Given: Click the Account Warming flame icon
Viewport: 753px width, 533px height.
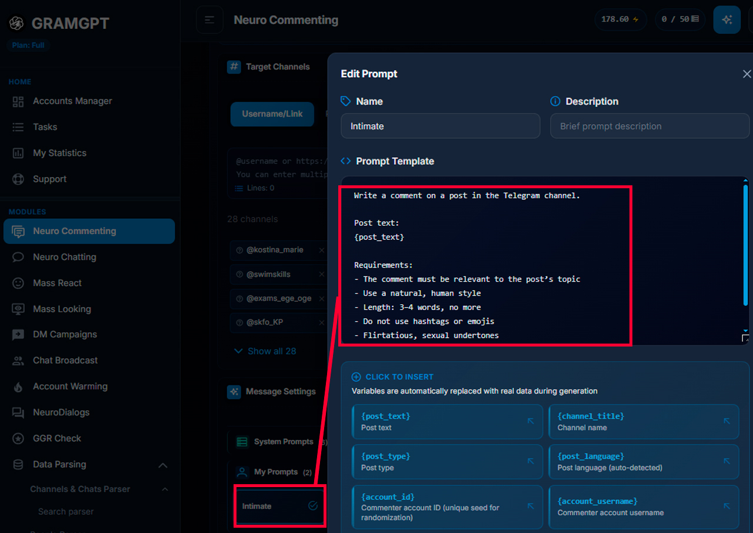Looking at the screenshot, I should 18,387.
